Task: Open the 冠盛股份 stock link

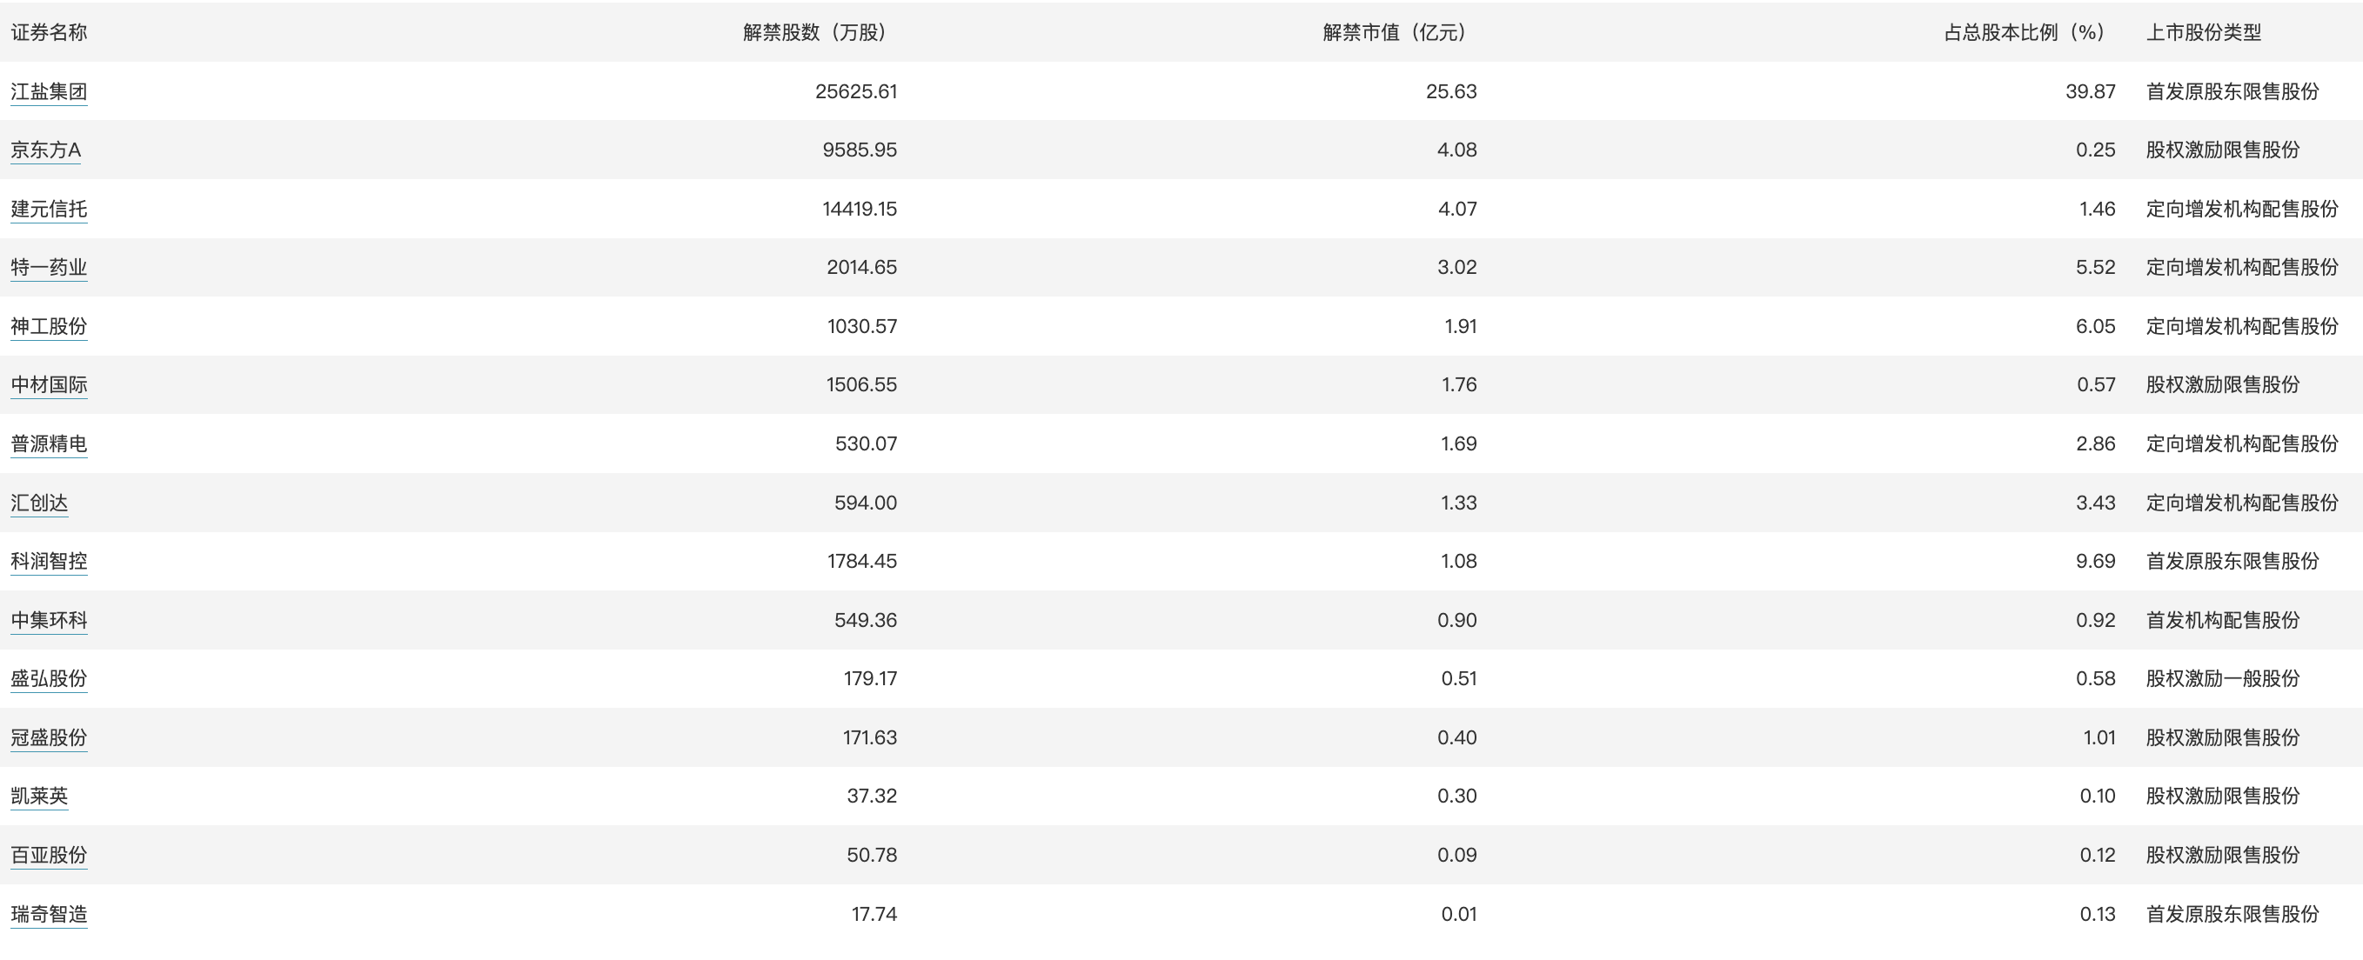Action: pos(49,737)
